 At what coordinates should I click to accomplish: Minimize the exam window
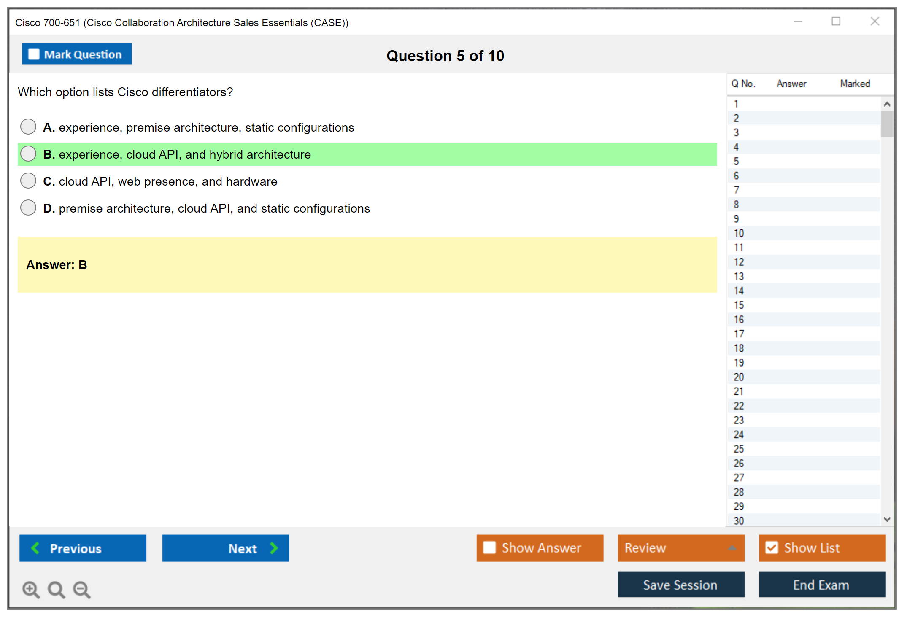pyautogui.click(x=798, y=22)
